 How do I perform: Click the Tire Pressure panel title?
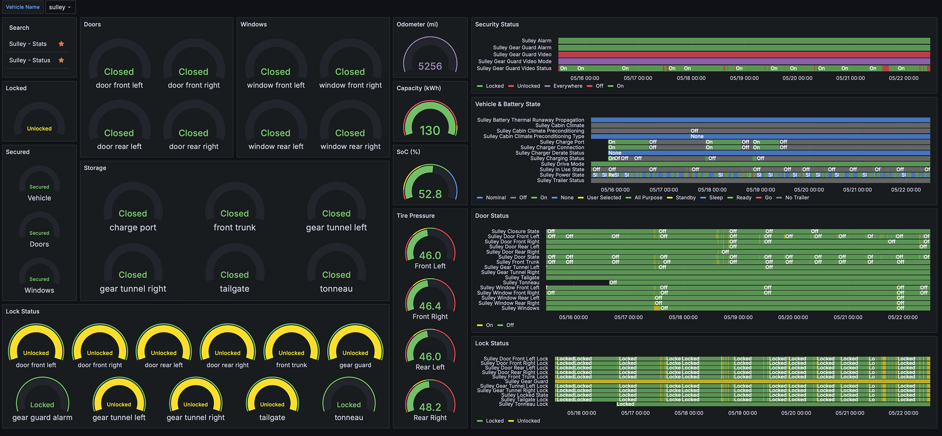pos(415,216)
